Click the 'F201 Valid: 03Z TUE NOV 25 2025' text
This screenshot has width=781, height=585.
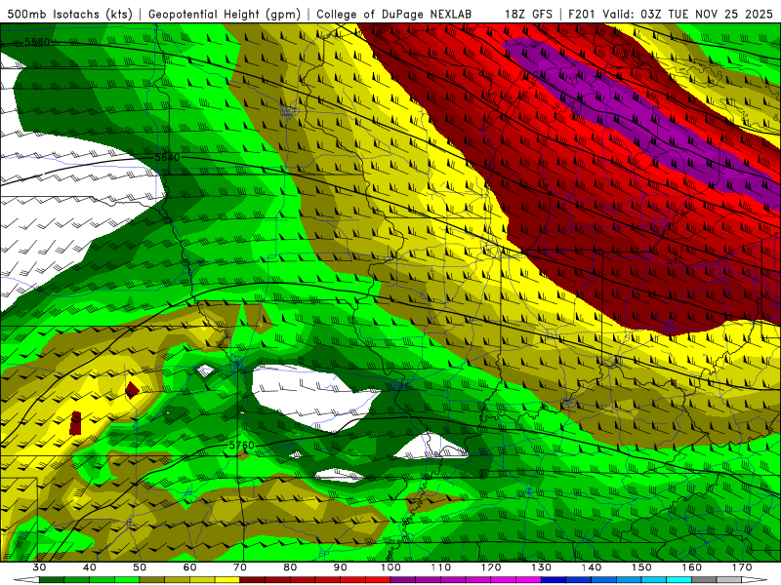coord(671,14)
